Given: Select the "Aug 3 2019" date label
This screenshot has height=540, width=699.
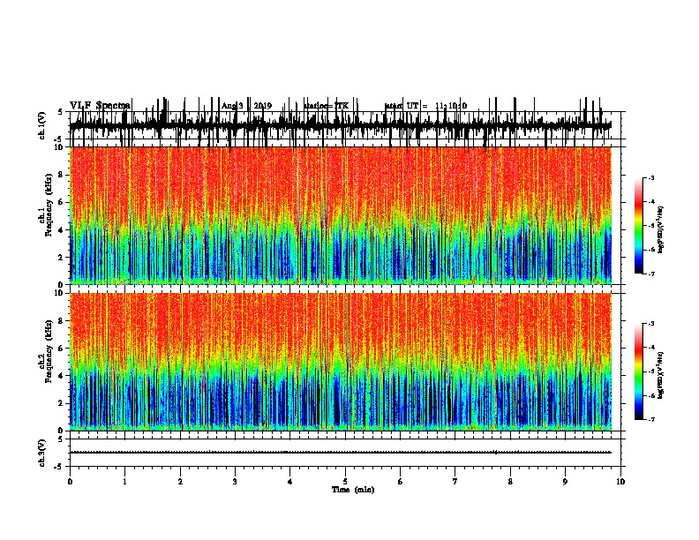Looking at the screenshot, I should (x=246, y=106).
